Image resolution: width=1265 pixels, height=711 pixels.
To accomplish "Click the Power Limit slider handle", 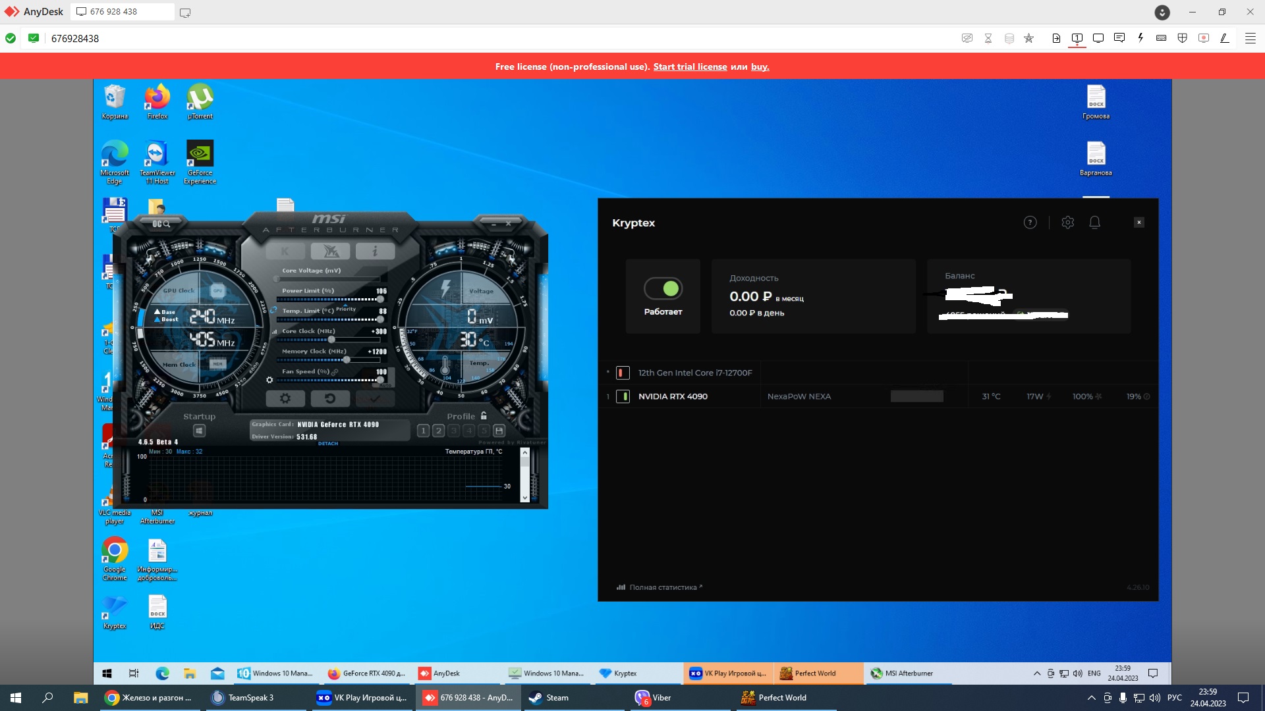I will click(380, 299).
